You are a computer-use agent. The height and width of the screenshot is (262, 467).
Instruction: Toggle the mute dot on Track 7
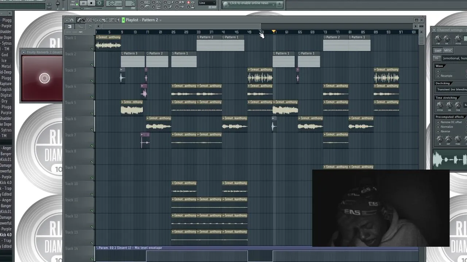(x=92, y=146)
